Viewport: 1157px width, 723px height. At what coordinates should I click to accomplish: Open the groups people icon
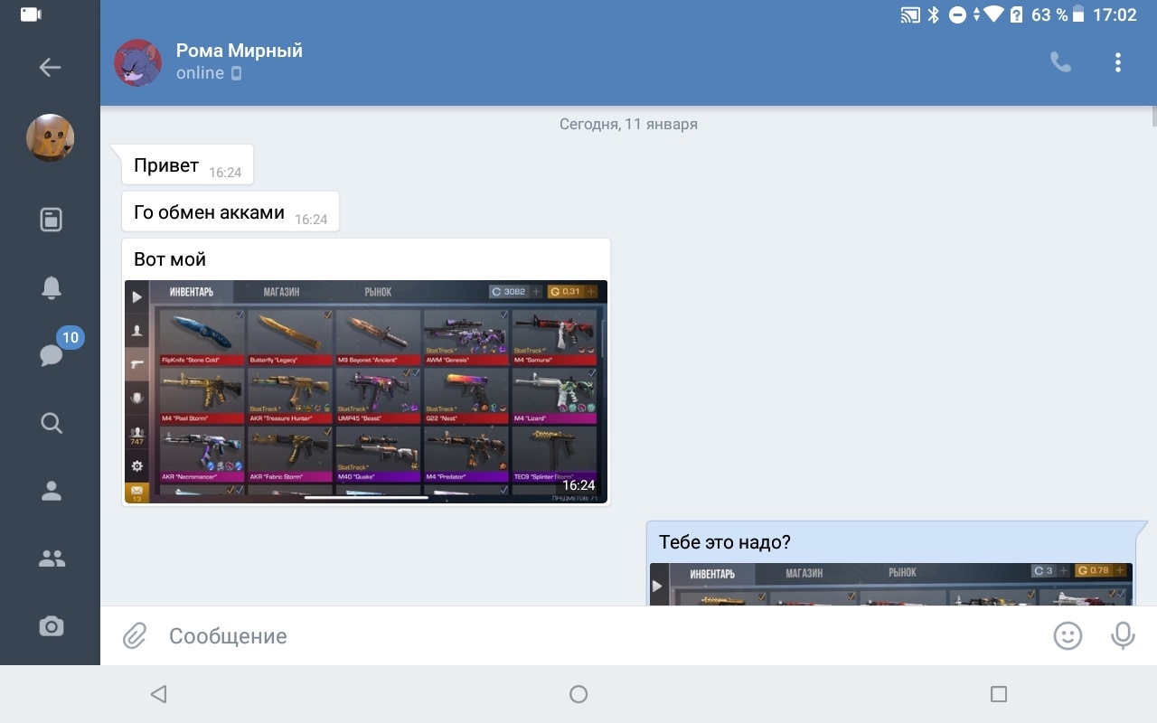click(51, 559)
